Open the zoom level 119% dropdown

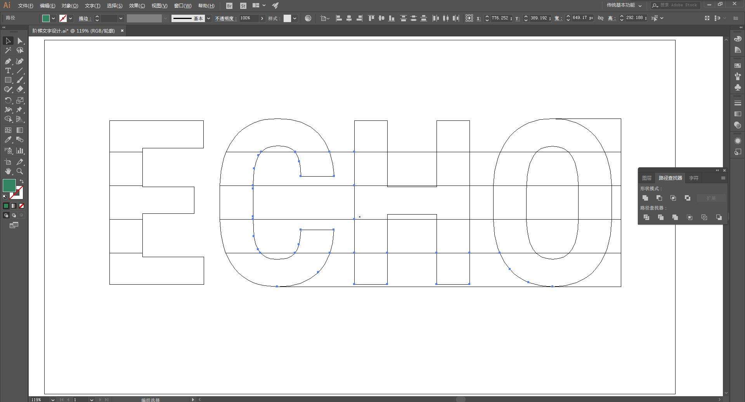point(53,400)
